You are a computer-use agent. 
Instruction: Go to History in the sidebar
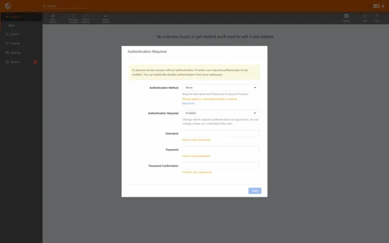tap(15, 43)
